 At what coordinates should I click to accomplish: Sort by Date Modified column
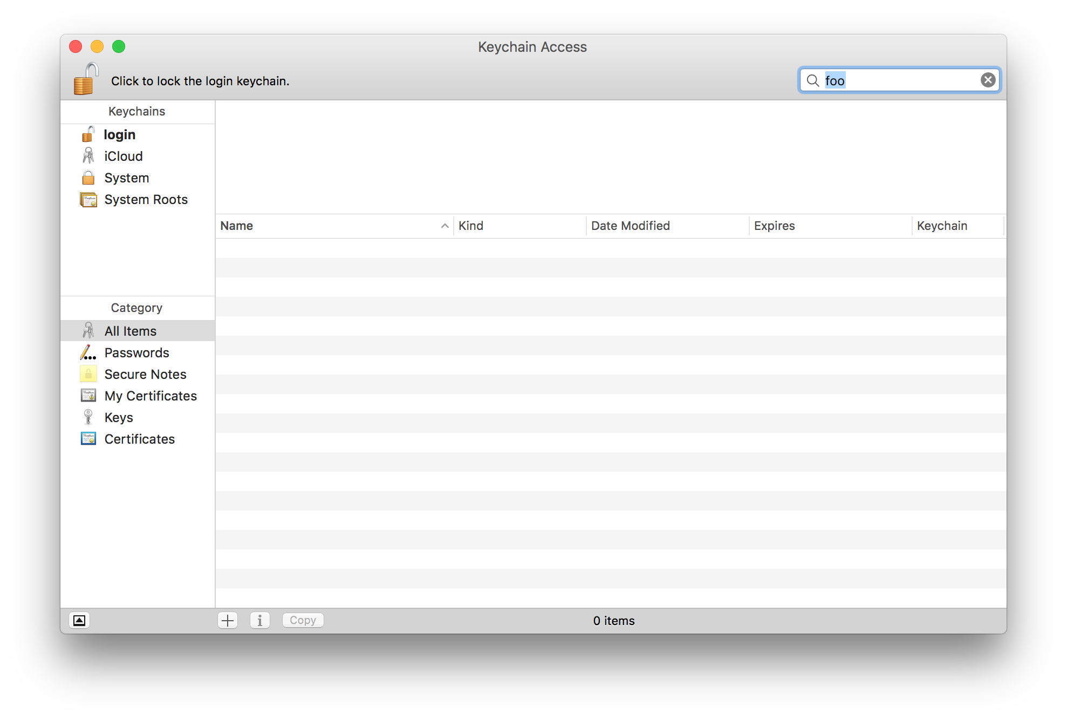[x=630, y=226]
